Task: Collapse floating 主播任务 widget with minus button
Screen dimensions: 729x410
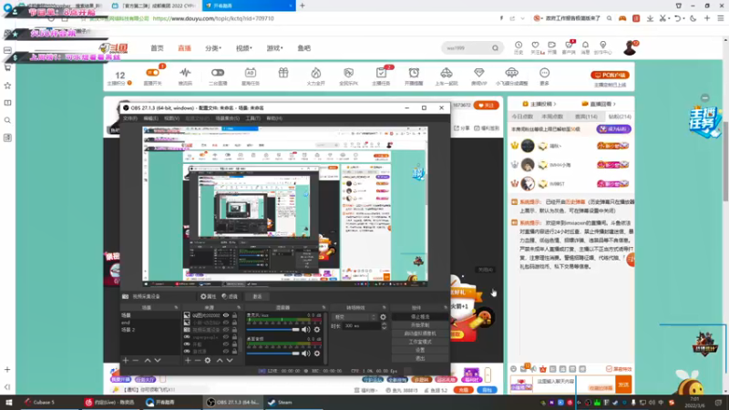Action: 705,97
